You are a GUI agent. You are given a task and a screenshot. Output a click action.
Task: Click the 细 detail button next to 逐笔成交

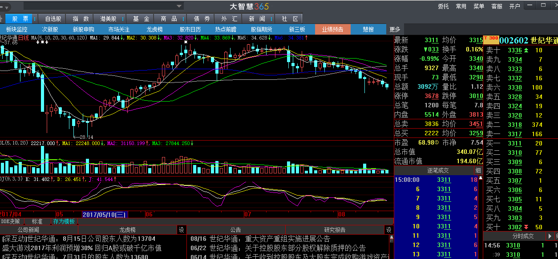click(478, 170)
